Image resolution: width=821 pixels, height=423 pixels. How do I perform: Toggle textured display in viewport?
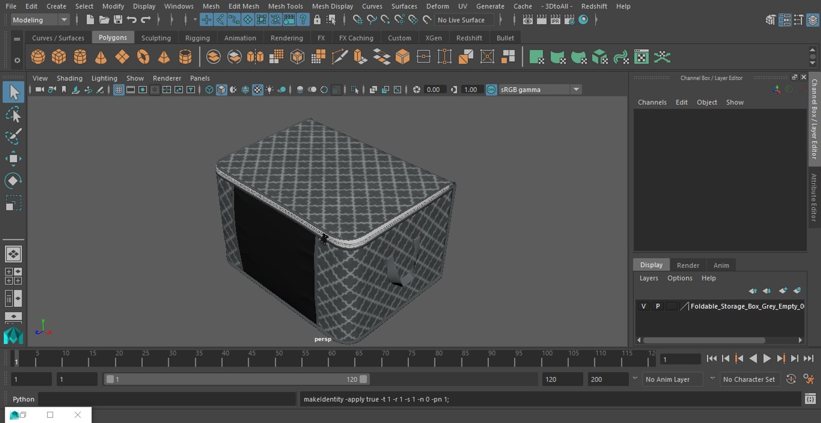point(257,90)
